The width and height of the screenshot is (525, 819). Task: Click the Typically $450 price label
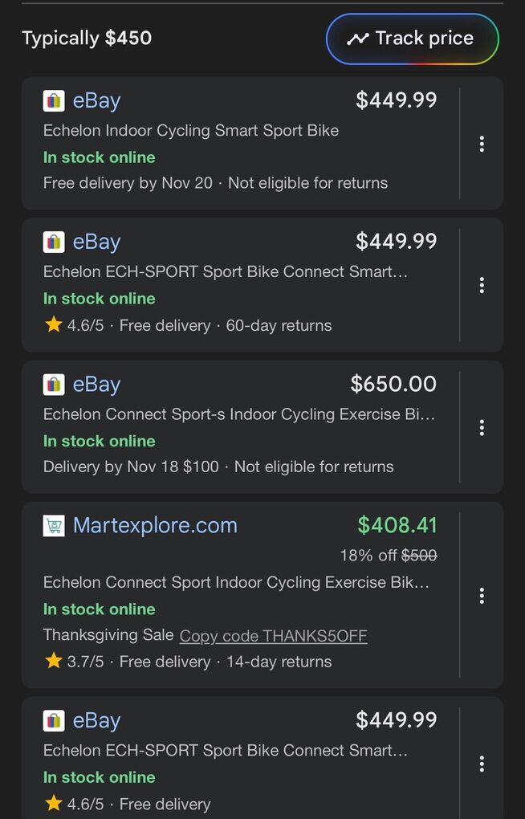[x=87, y=38]
